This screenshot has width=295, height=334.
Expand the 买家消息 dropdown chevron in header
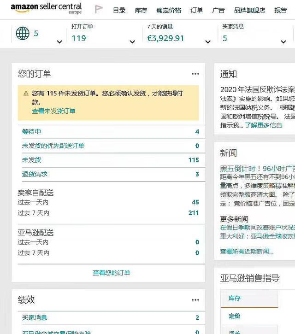click(283, 42)
